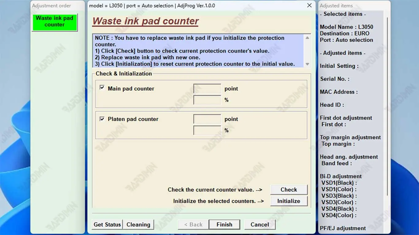
Task: Uncheck the Main pad counter checkbox
Action: click(x=102, y=88)
